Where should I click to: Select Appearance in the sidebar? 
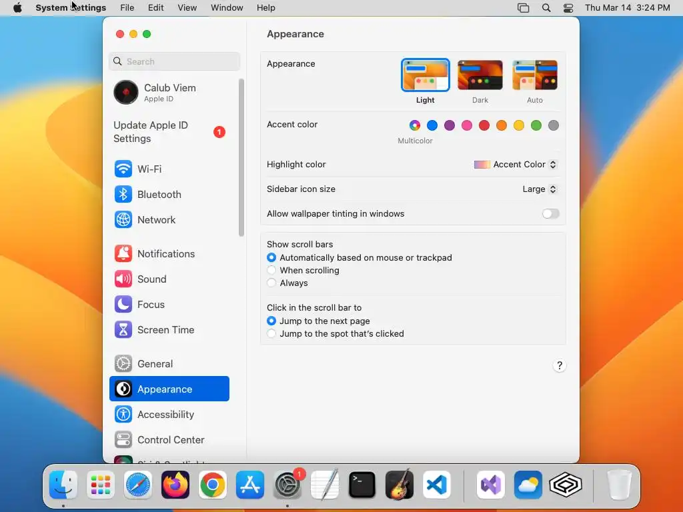coord(169,389)
